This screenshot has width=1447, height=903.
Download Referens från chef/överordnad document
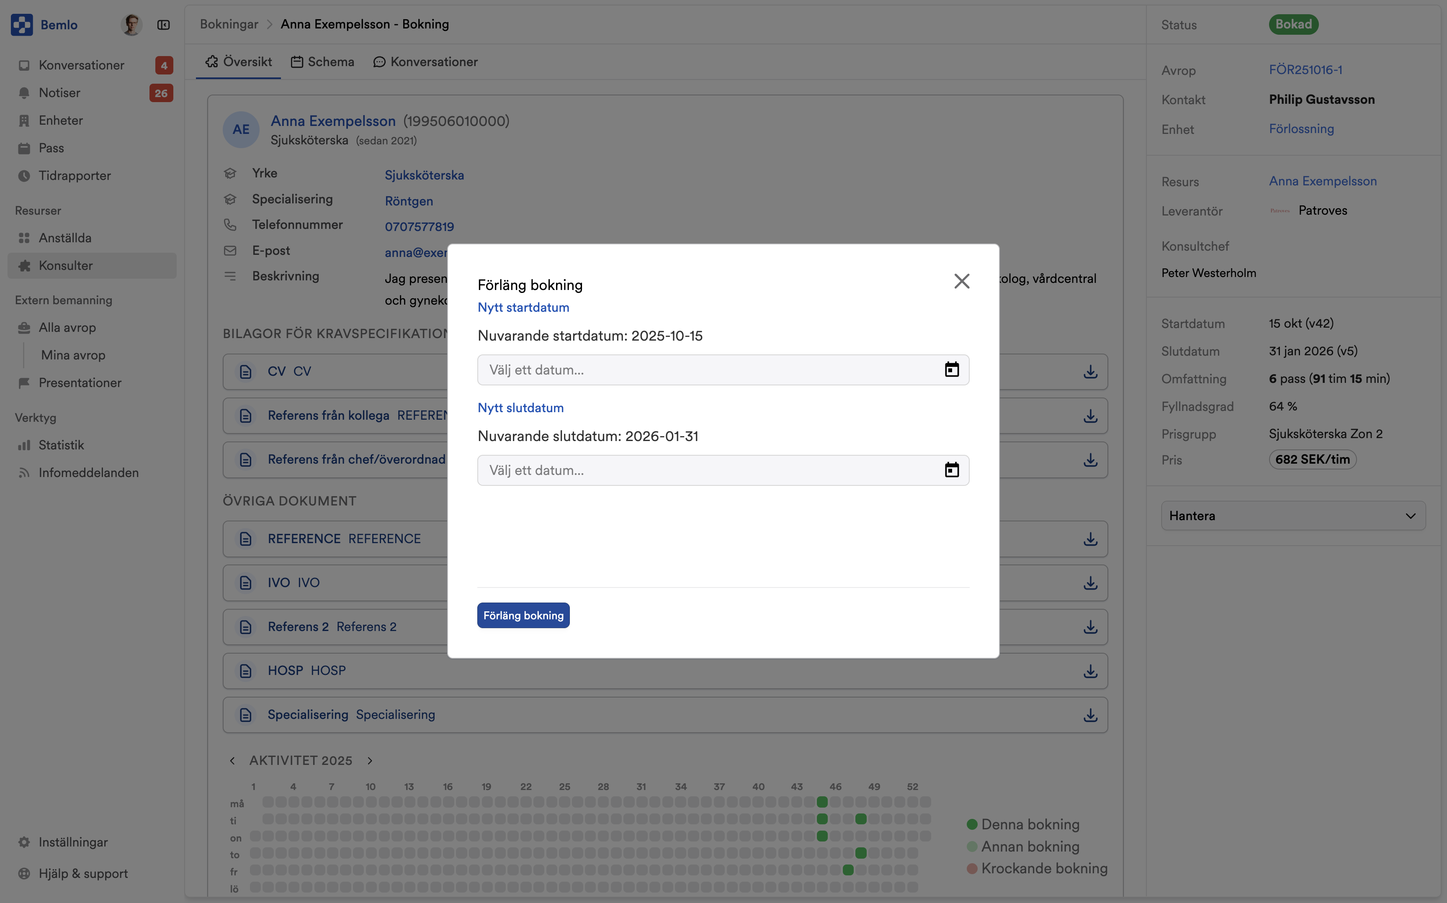(x=1090, y=460)
